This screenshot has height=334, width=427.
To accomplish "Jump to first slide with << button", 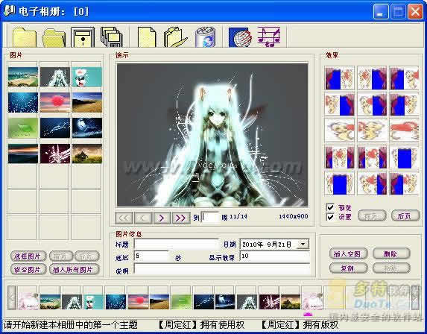I will [124, 218].
